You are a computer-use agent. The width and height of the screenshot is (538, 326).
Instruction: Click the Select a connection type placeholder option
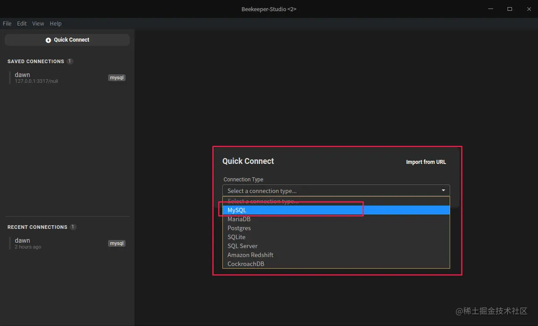[x=336, y=201]
